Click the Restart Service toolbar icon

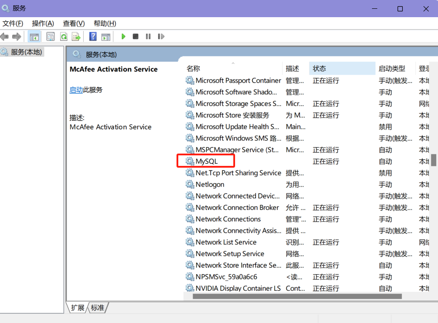161,37
